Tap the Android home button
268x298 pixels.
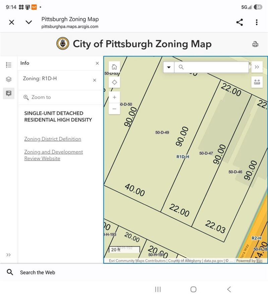point(193,290)
